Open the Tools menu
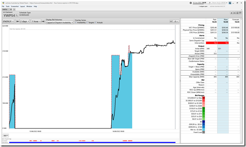This screenshot has width=246, height=147. coord(8,6)
